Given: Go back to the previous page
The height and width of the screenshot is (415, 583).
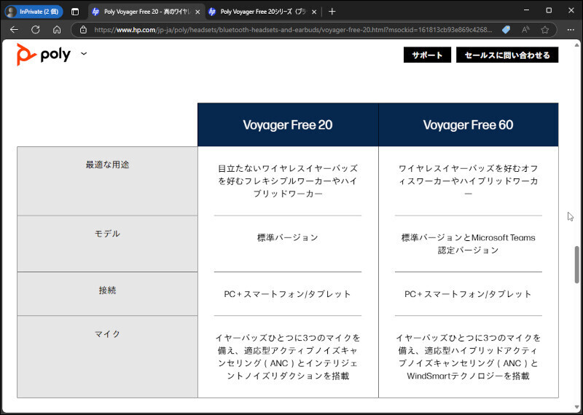Looking at the screenshot, I should [14, 30].
